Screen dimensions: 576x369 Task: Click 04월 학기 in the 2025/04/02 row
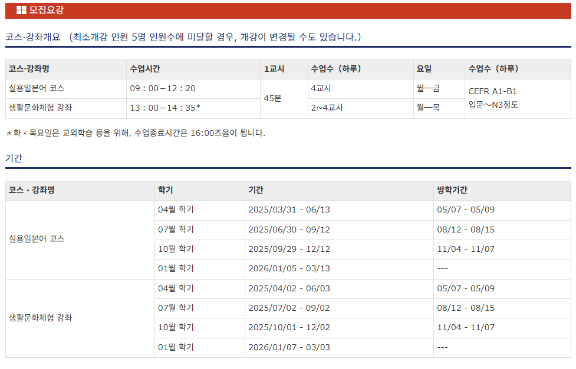176,288
